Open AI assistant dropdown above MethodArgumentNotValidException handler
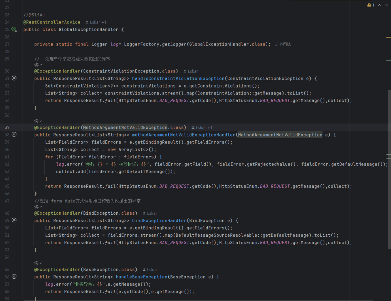 (38, 121)
